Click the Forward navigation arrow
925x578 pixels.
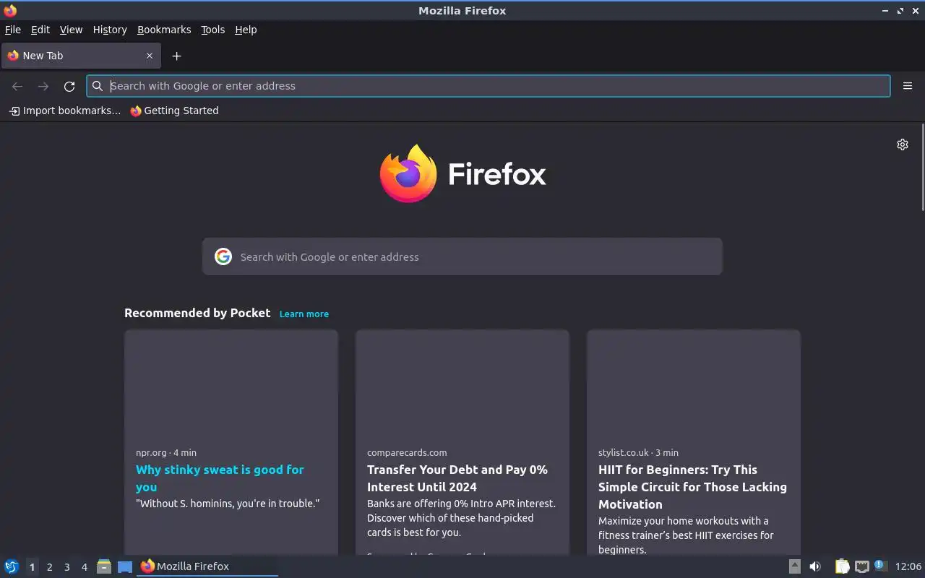(x=43, y=86)
